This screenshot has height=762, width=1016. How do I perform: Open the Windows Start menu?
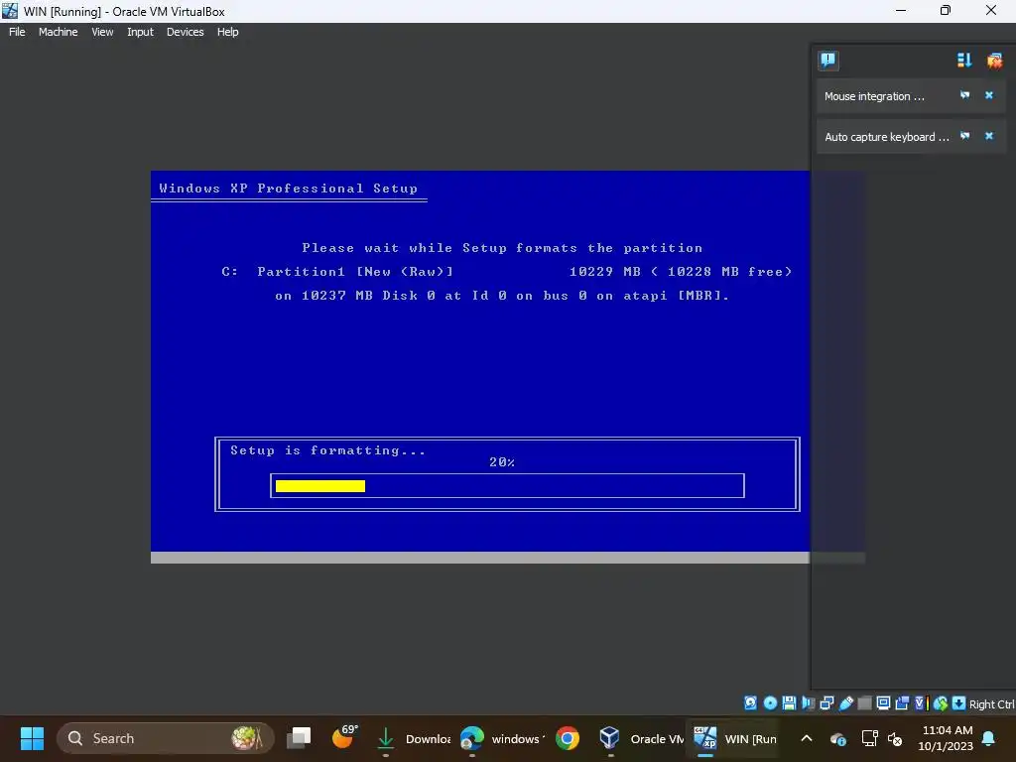point(32,738)
